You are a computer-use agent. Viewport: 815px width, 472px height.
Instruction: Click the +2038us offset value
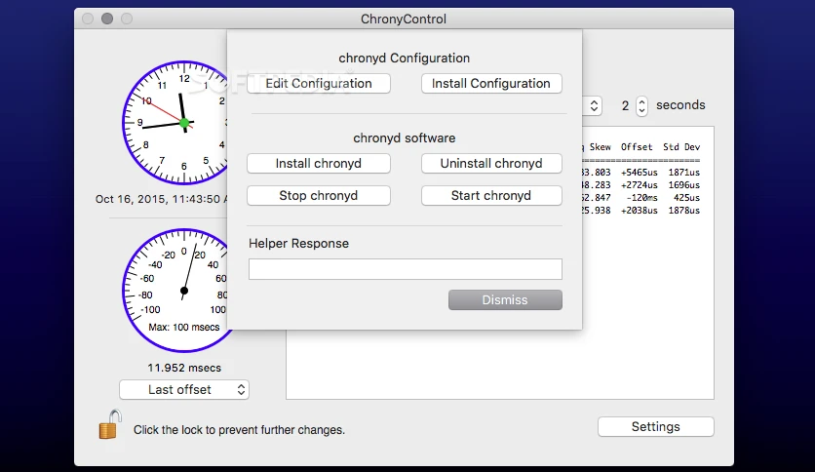point(639,211)
